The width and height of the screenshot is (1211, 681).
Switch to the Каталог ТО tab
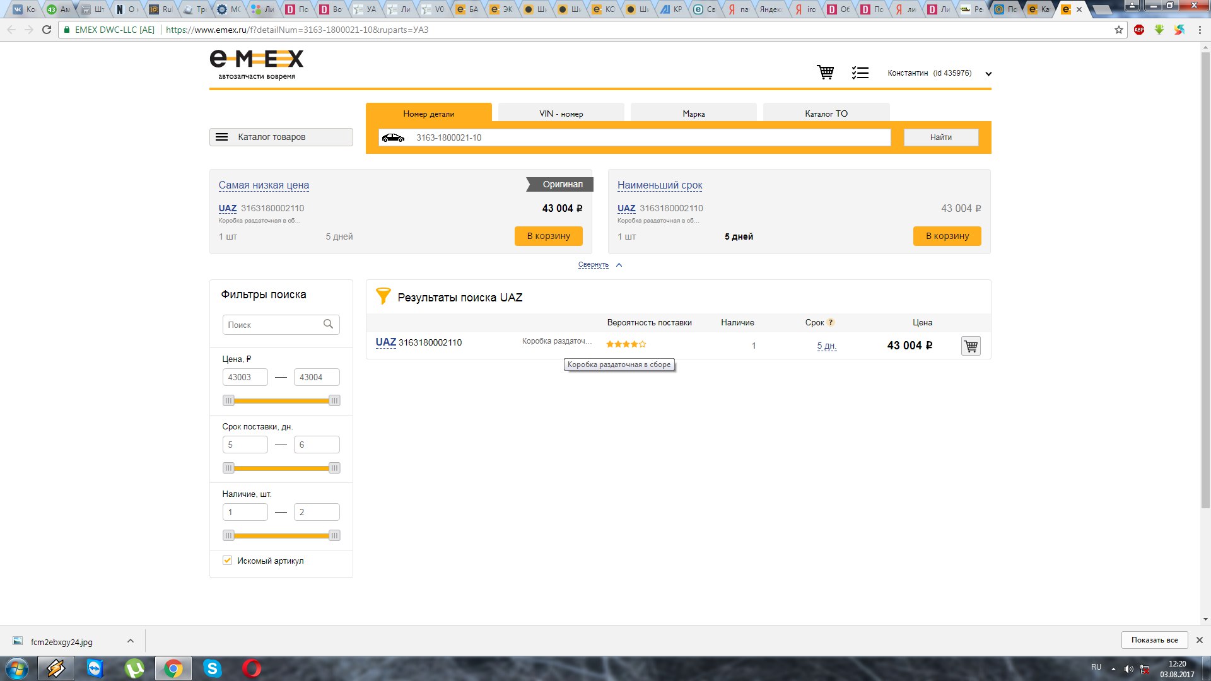point(826,113)
